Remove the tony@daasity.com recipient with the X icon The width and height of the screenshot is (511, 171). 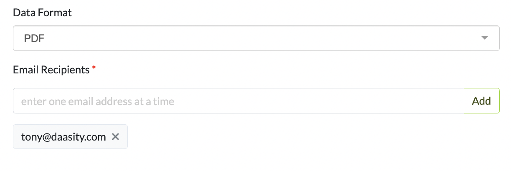tap(116, 137)
